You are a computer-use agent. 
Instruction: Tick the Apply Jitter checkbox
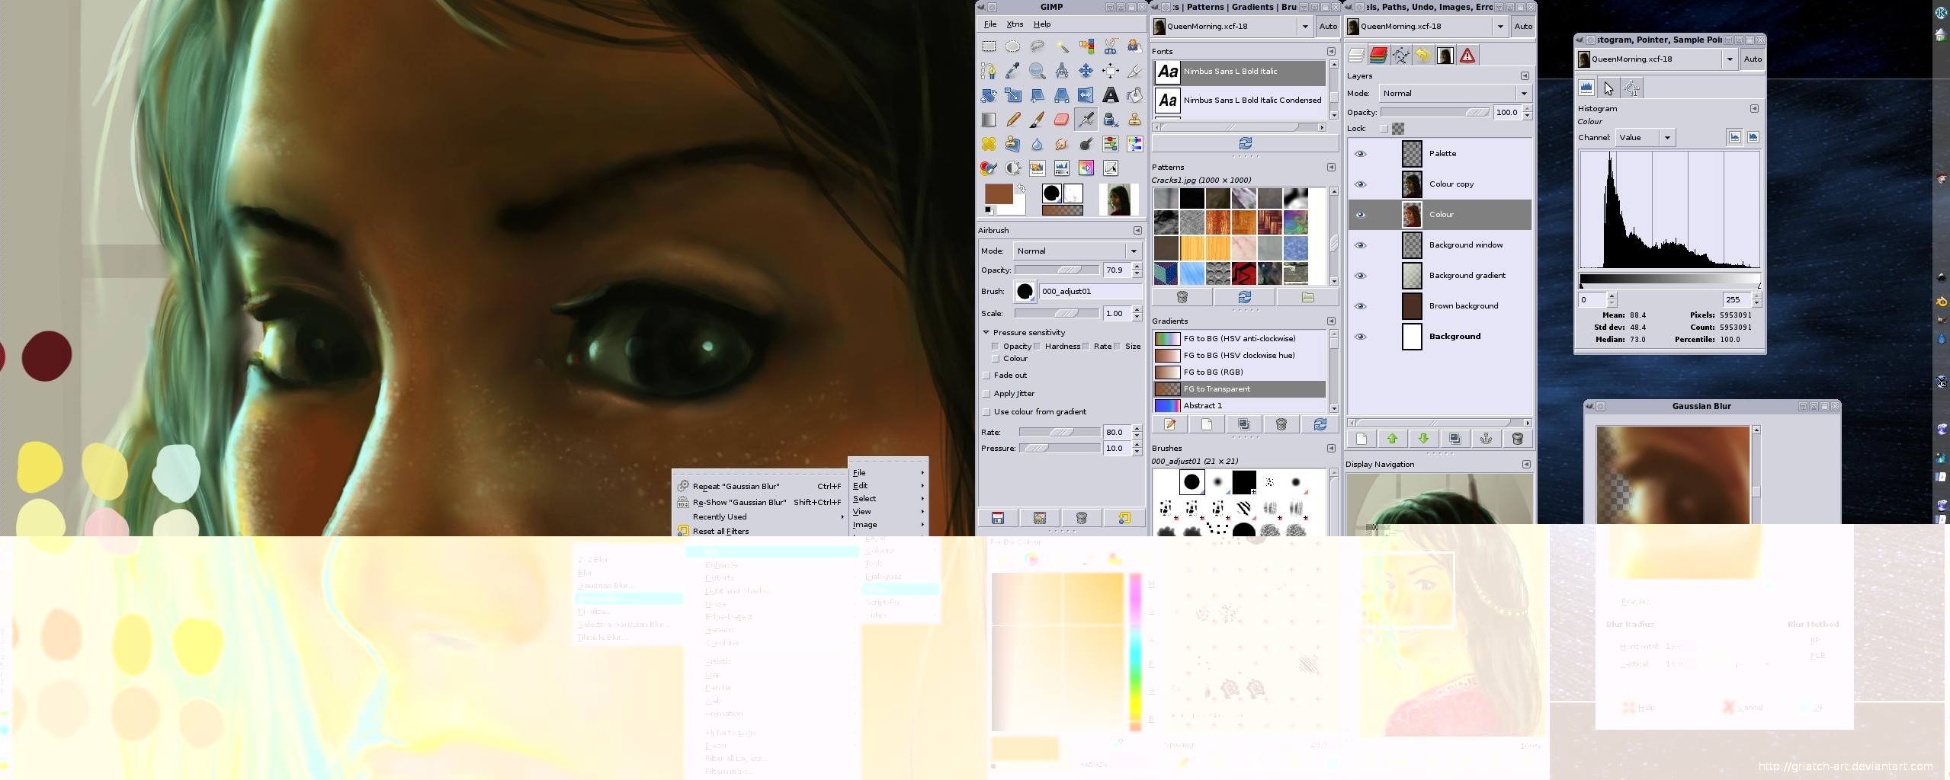pos(986,394)
